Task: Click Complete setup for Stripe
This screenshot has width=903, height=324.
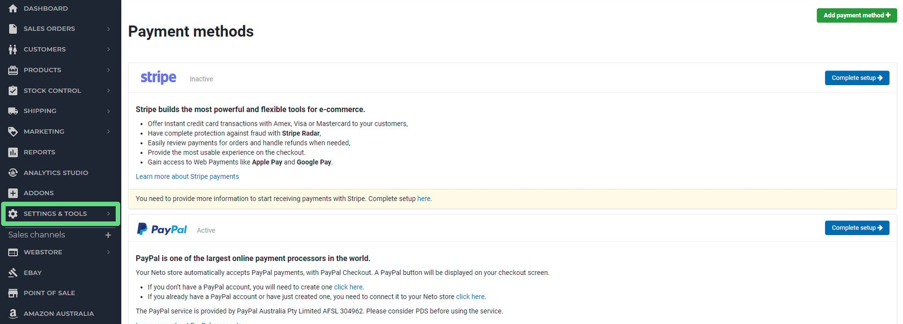Action: click(857, 78)
